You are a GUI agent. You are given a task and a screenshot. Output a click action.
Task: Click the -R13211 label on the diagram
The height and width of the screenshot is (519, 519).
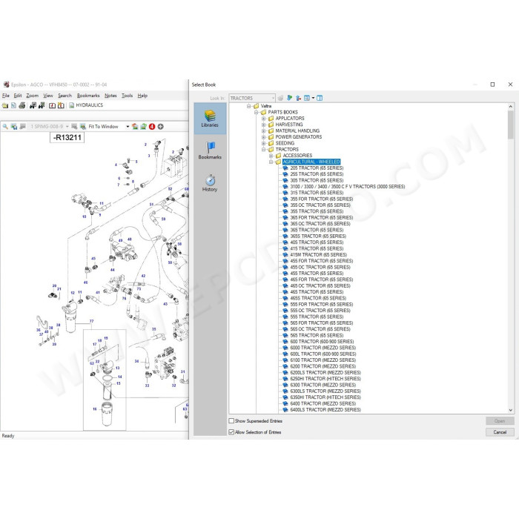(x=67, y=138)
